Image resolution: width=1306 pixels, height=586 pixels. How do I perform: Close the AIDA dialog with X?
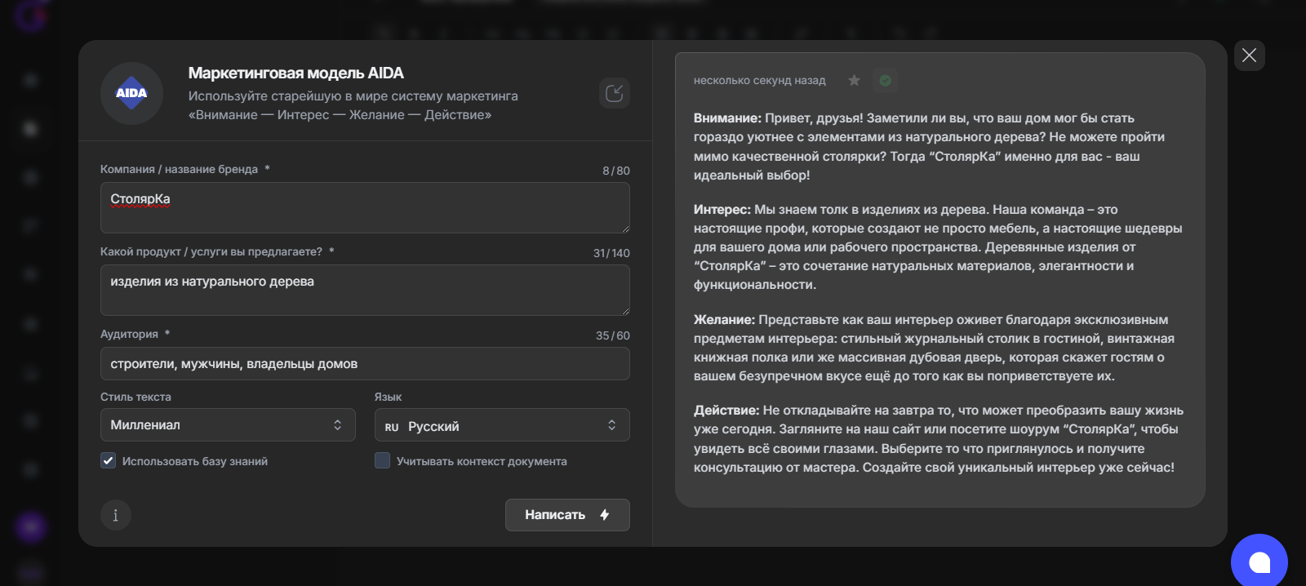[x=1249, y=55]
